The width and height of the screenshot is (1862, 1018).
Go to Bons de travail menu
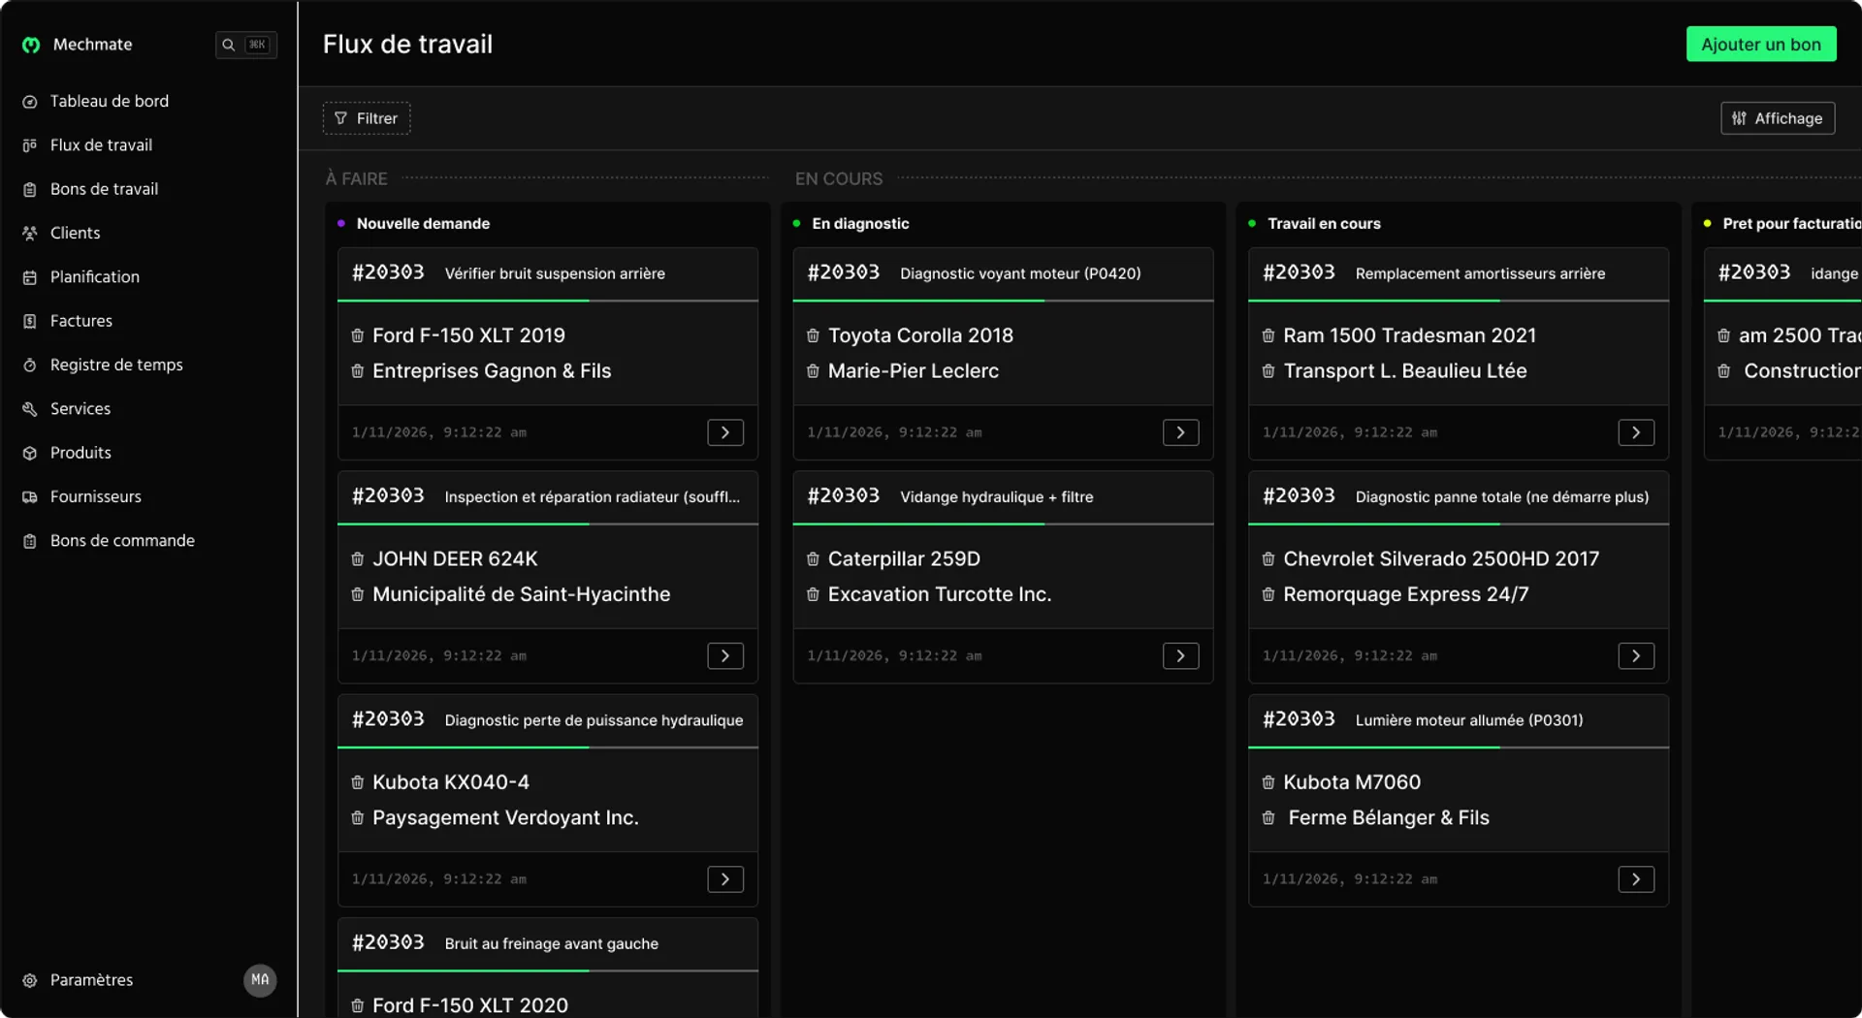point(104,189)
